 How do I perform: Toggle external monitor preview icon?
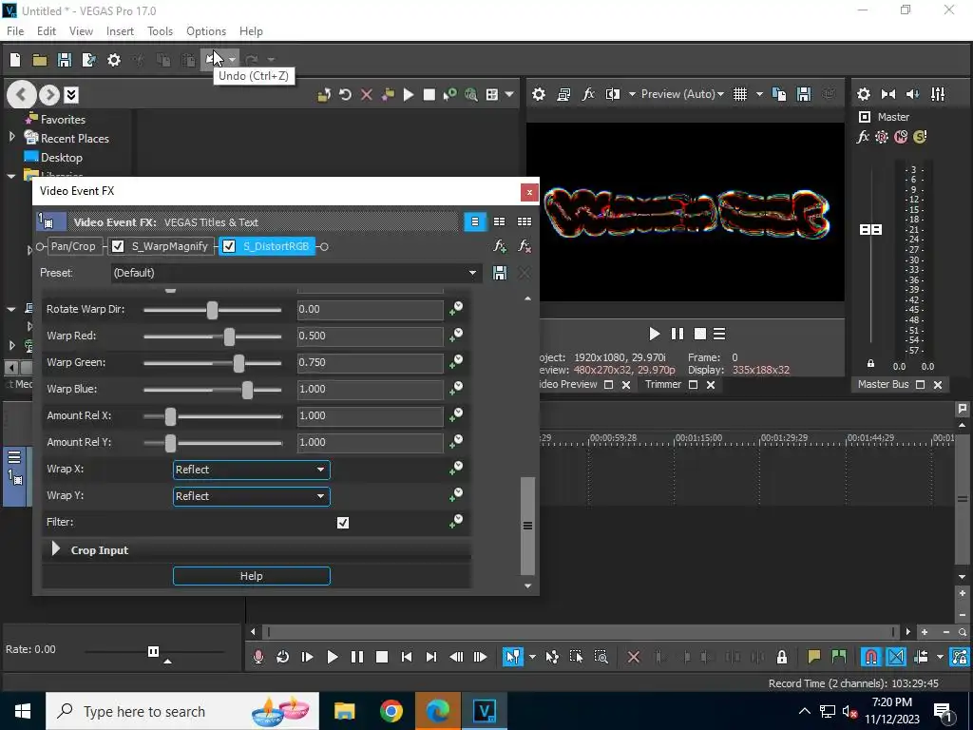tap(563, 94)
